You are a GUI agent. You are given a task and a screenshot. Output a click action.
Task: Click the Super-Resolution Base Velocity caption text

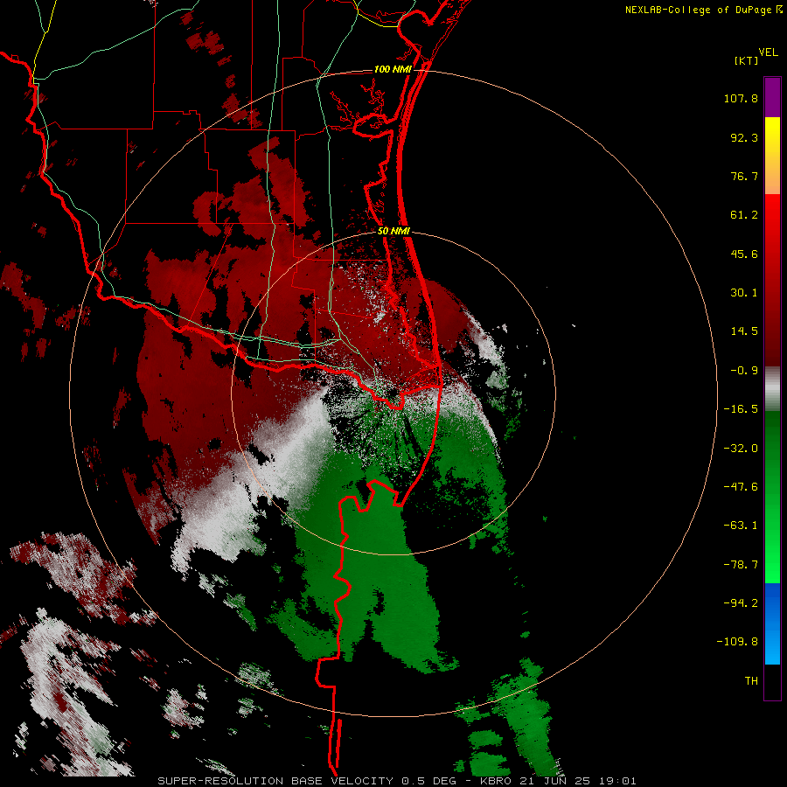(x=396, y=781)
